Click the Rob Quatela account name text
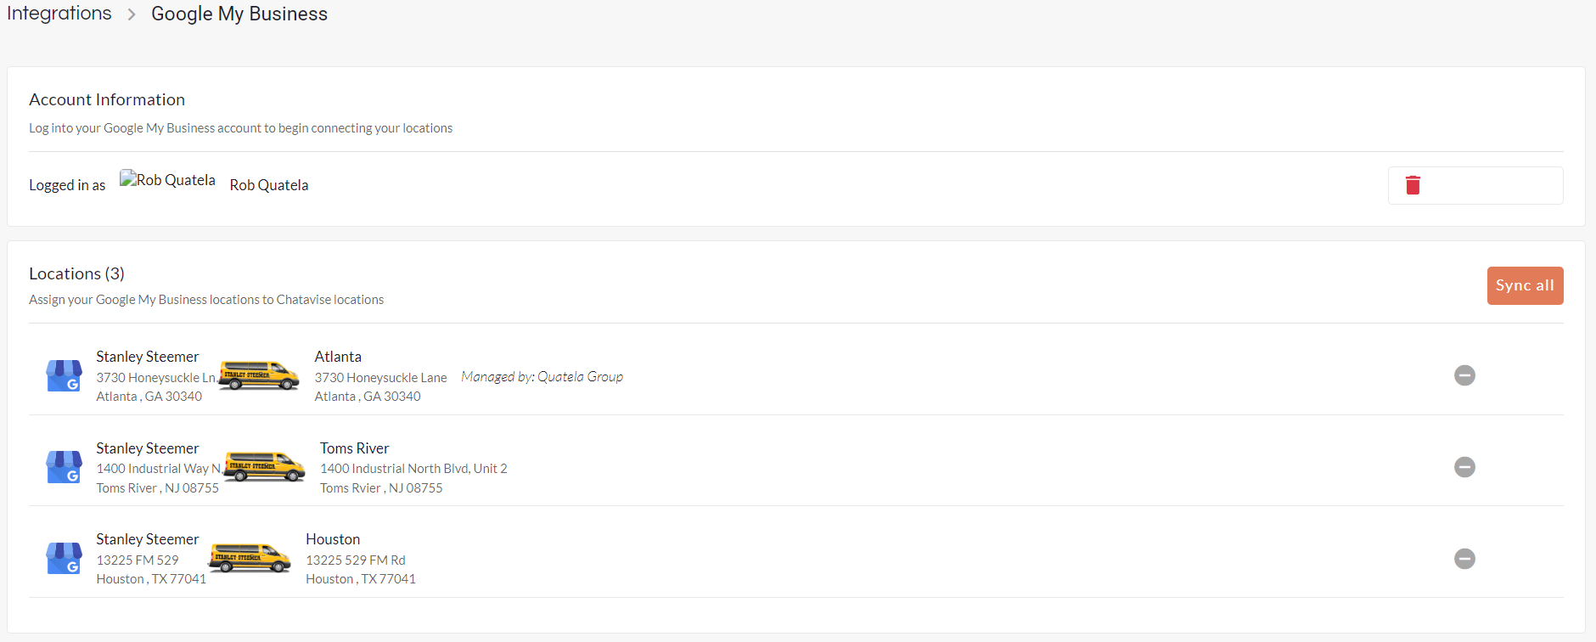Image resolution: width=1596 pixels, height=642 pixels. coord(269,185)
